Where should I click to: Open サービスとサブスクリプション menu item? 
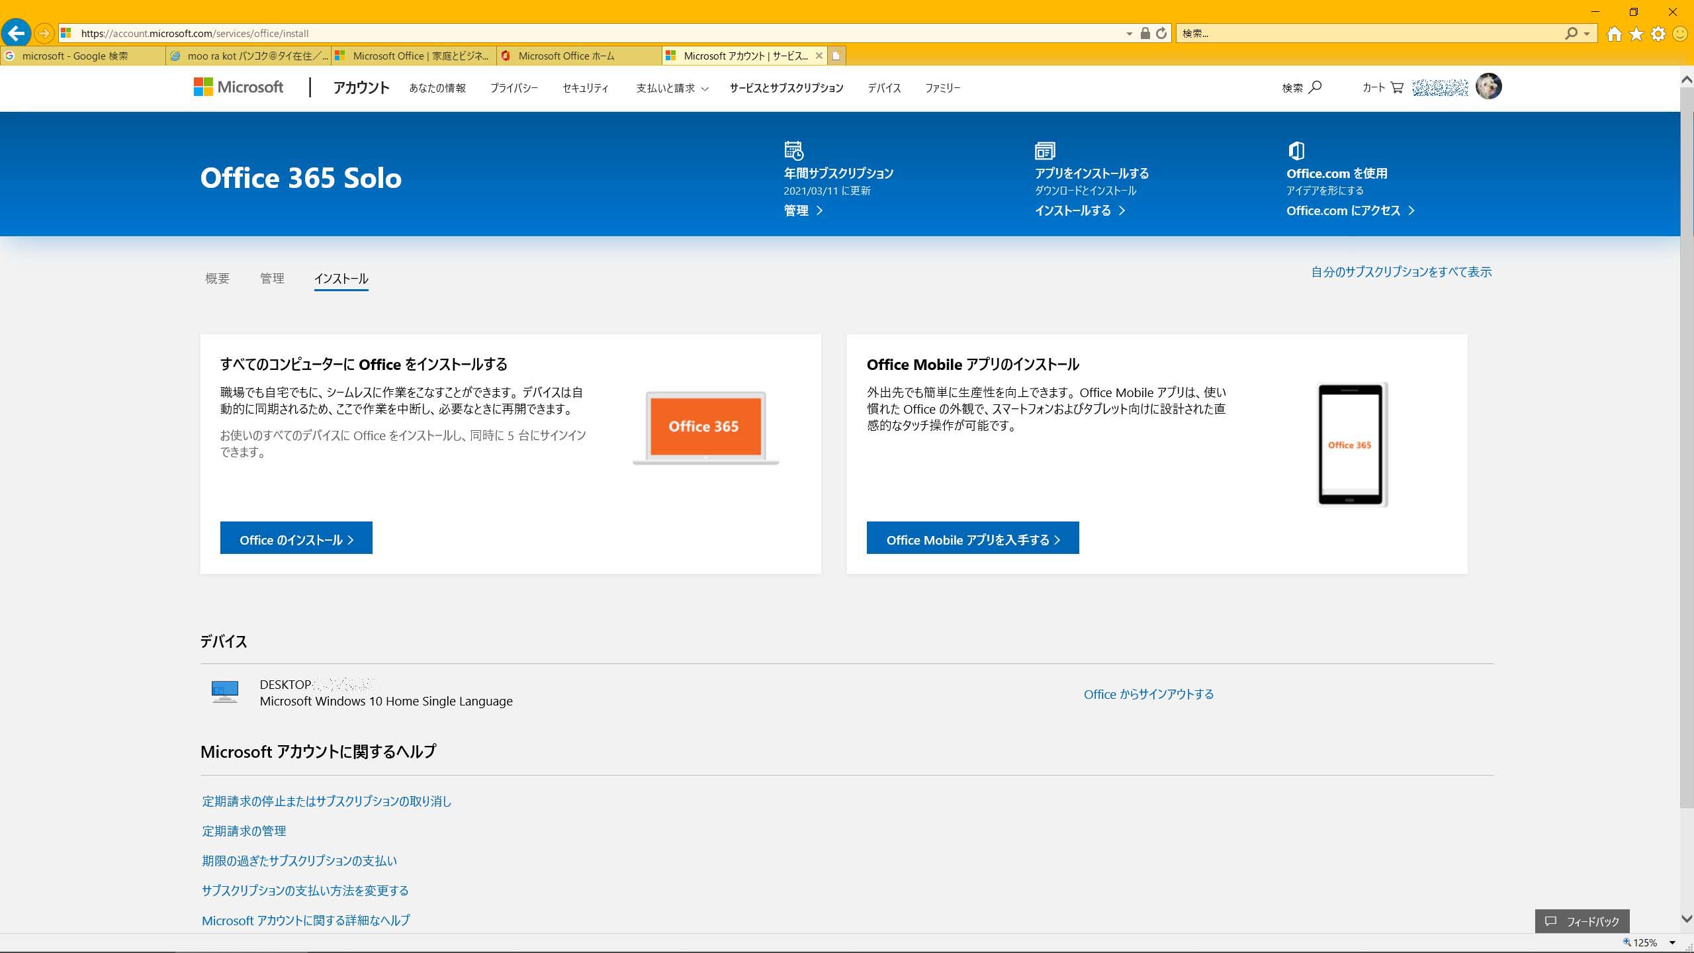(786, 88)
